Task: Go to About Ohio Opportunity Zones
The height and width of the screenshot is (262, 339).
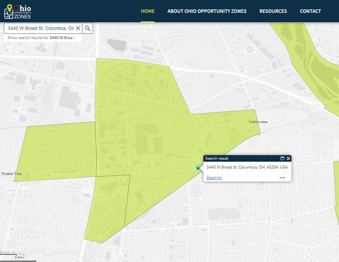Action: click(x=207, y=11)
